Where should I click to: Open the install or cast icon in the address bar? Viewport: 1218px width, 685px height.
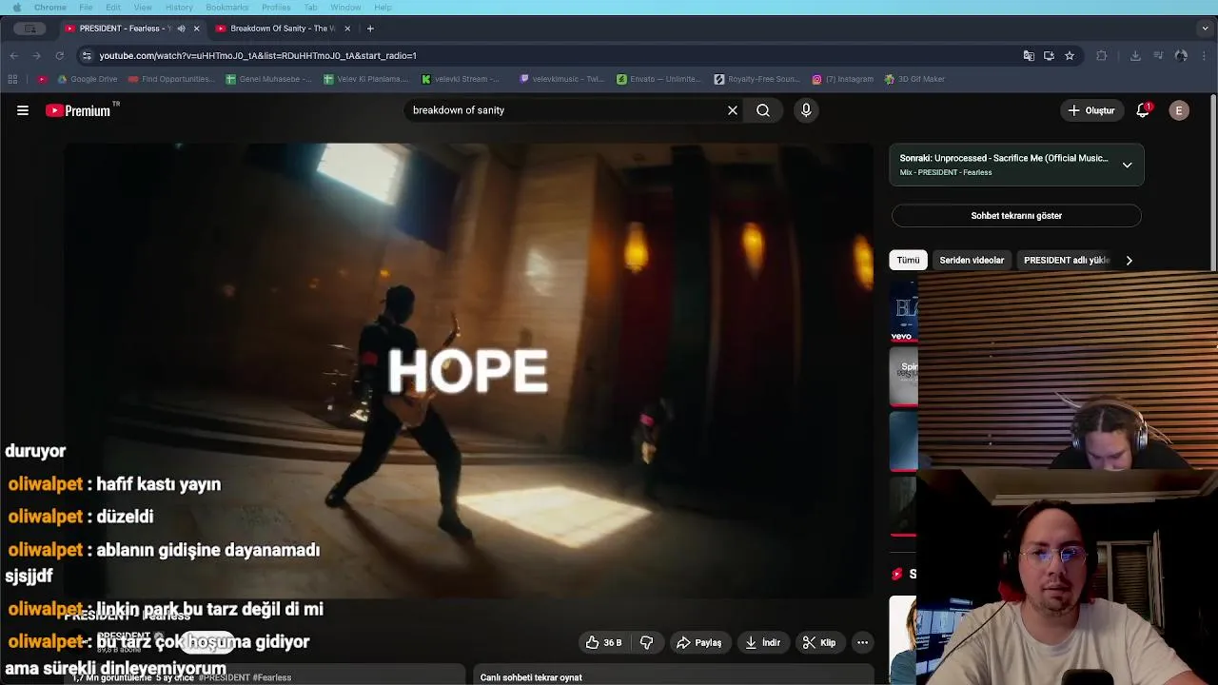pyautogui.click(x=1049, y=56)
